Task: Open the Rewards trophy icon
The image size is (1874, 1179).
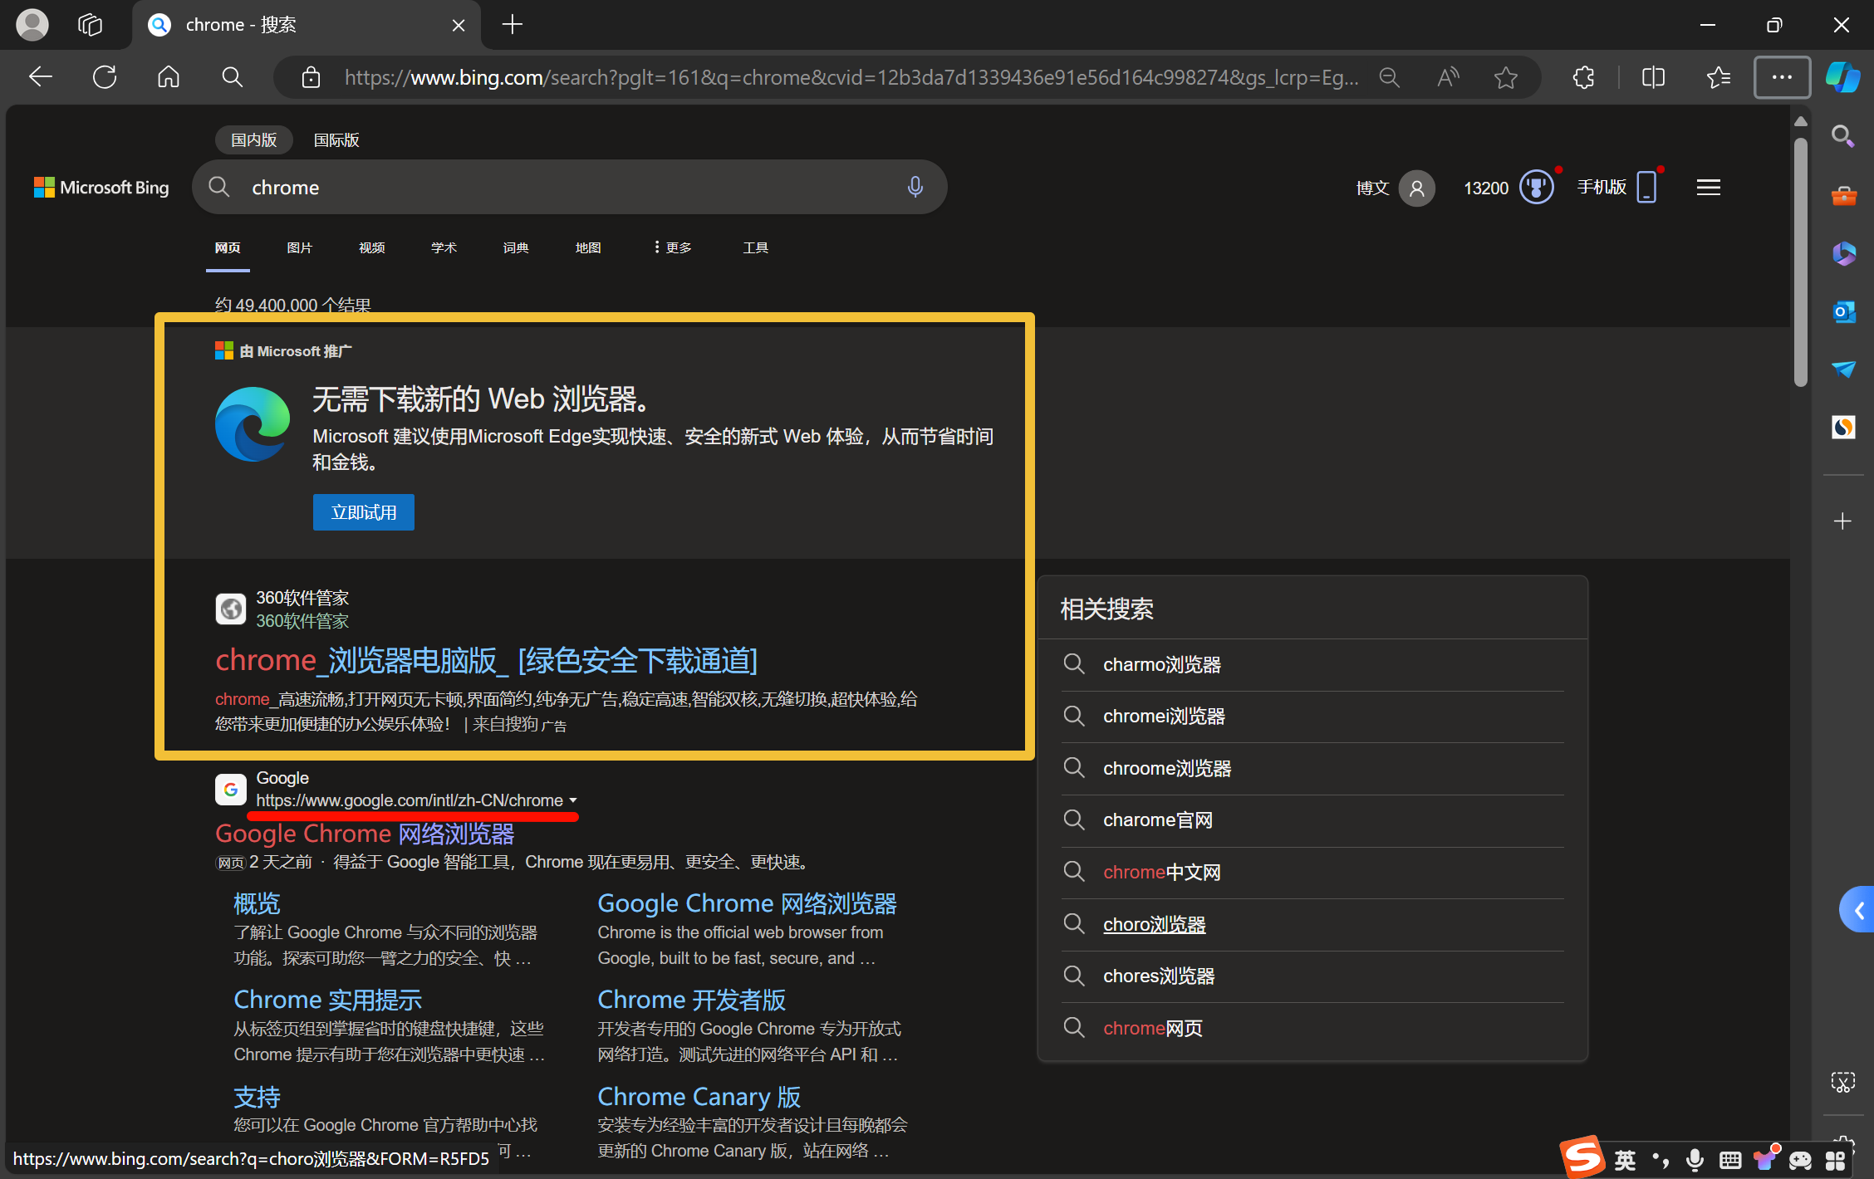Action: point(1536,188)
